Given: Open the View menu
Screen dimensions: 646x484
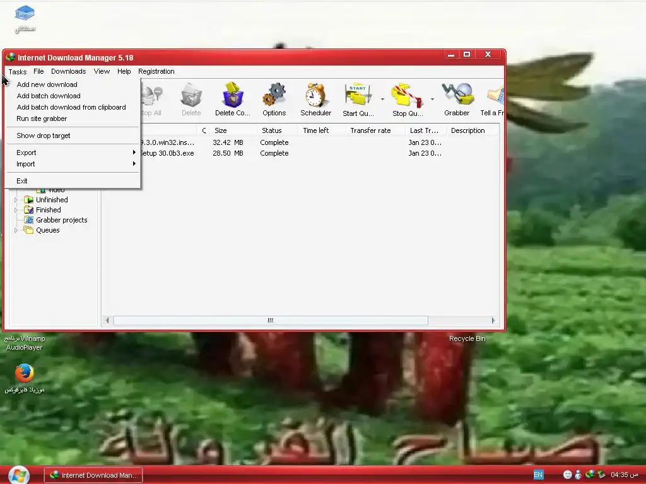Looking at the screenshot, I should tap(102, 71).
